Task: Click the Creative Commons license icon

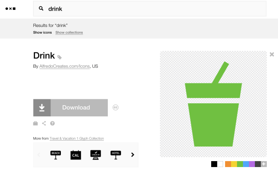Action: (116, 107)
